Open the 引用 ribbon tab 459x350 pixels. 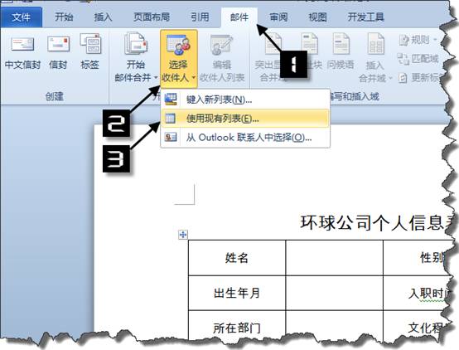[200, 17]
